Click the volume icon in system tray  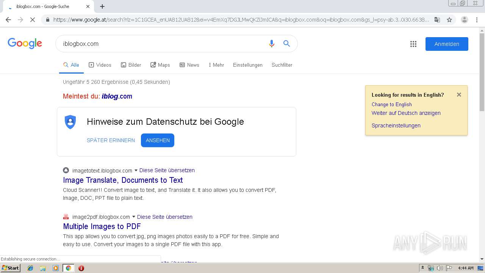[x=440, y=268]
